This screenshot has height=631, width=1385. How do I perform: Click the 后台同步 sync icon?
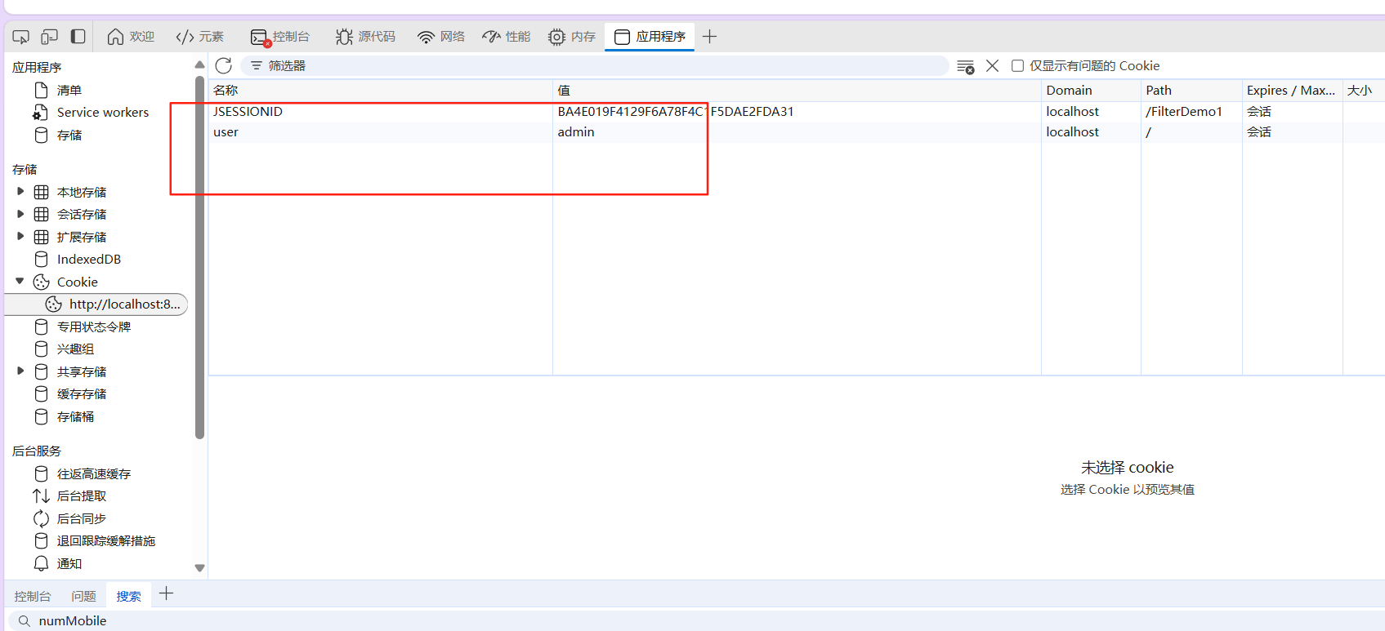41,518
